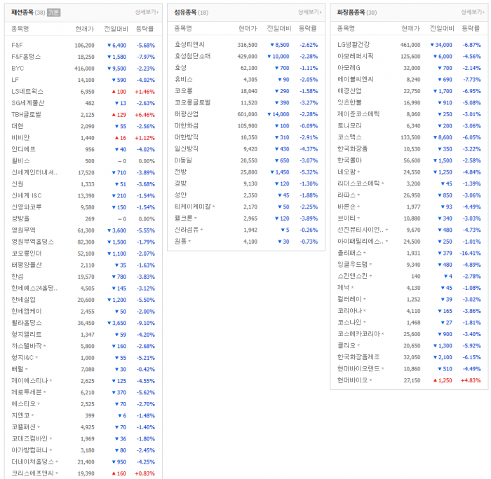
Task: Open the BYC stock link
Action: click(18, 68)
